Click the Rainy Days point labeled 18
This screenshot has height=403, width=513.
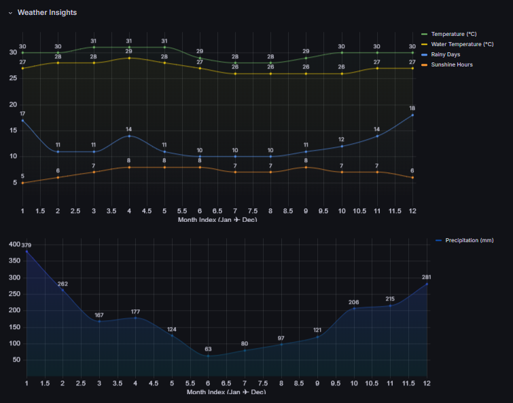coord(412,115)
